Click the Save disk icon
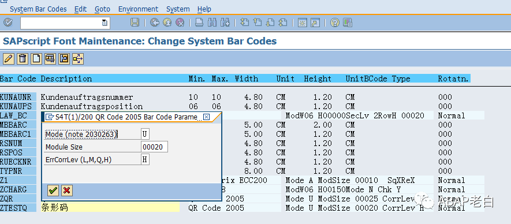The image size is (511, 224). click(135, 23)
